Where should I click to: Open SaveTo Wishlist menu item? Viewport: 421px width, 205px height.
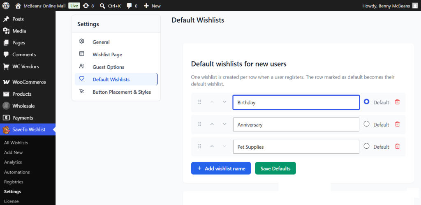[28, 129]
